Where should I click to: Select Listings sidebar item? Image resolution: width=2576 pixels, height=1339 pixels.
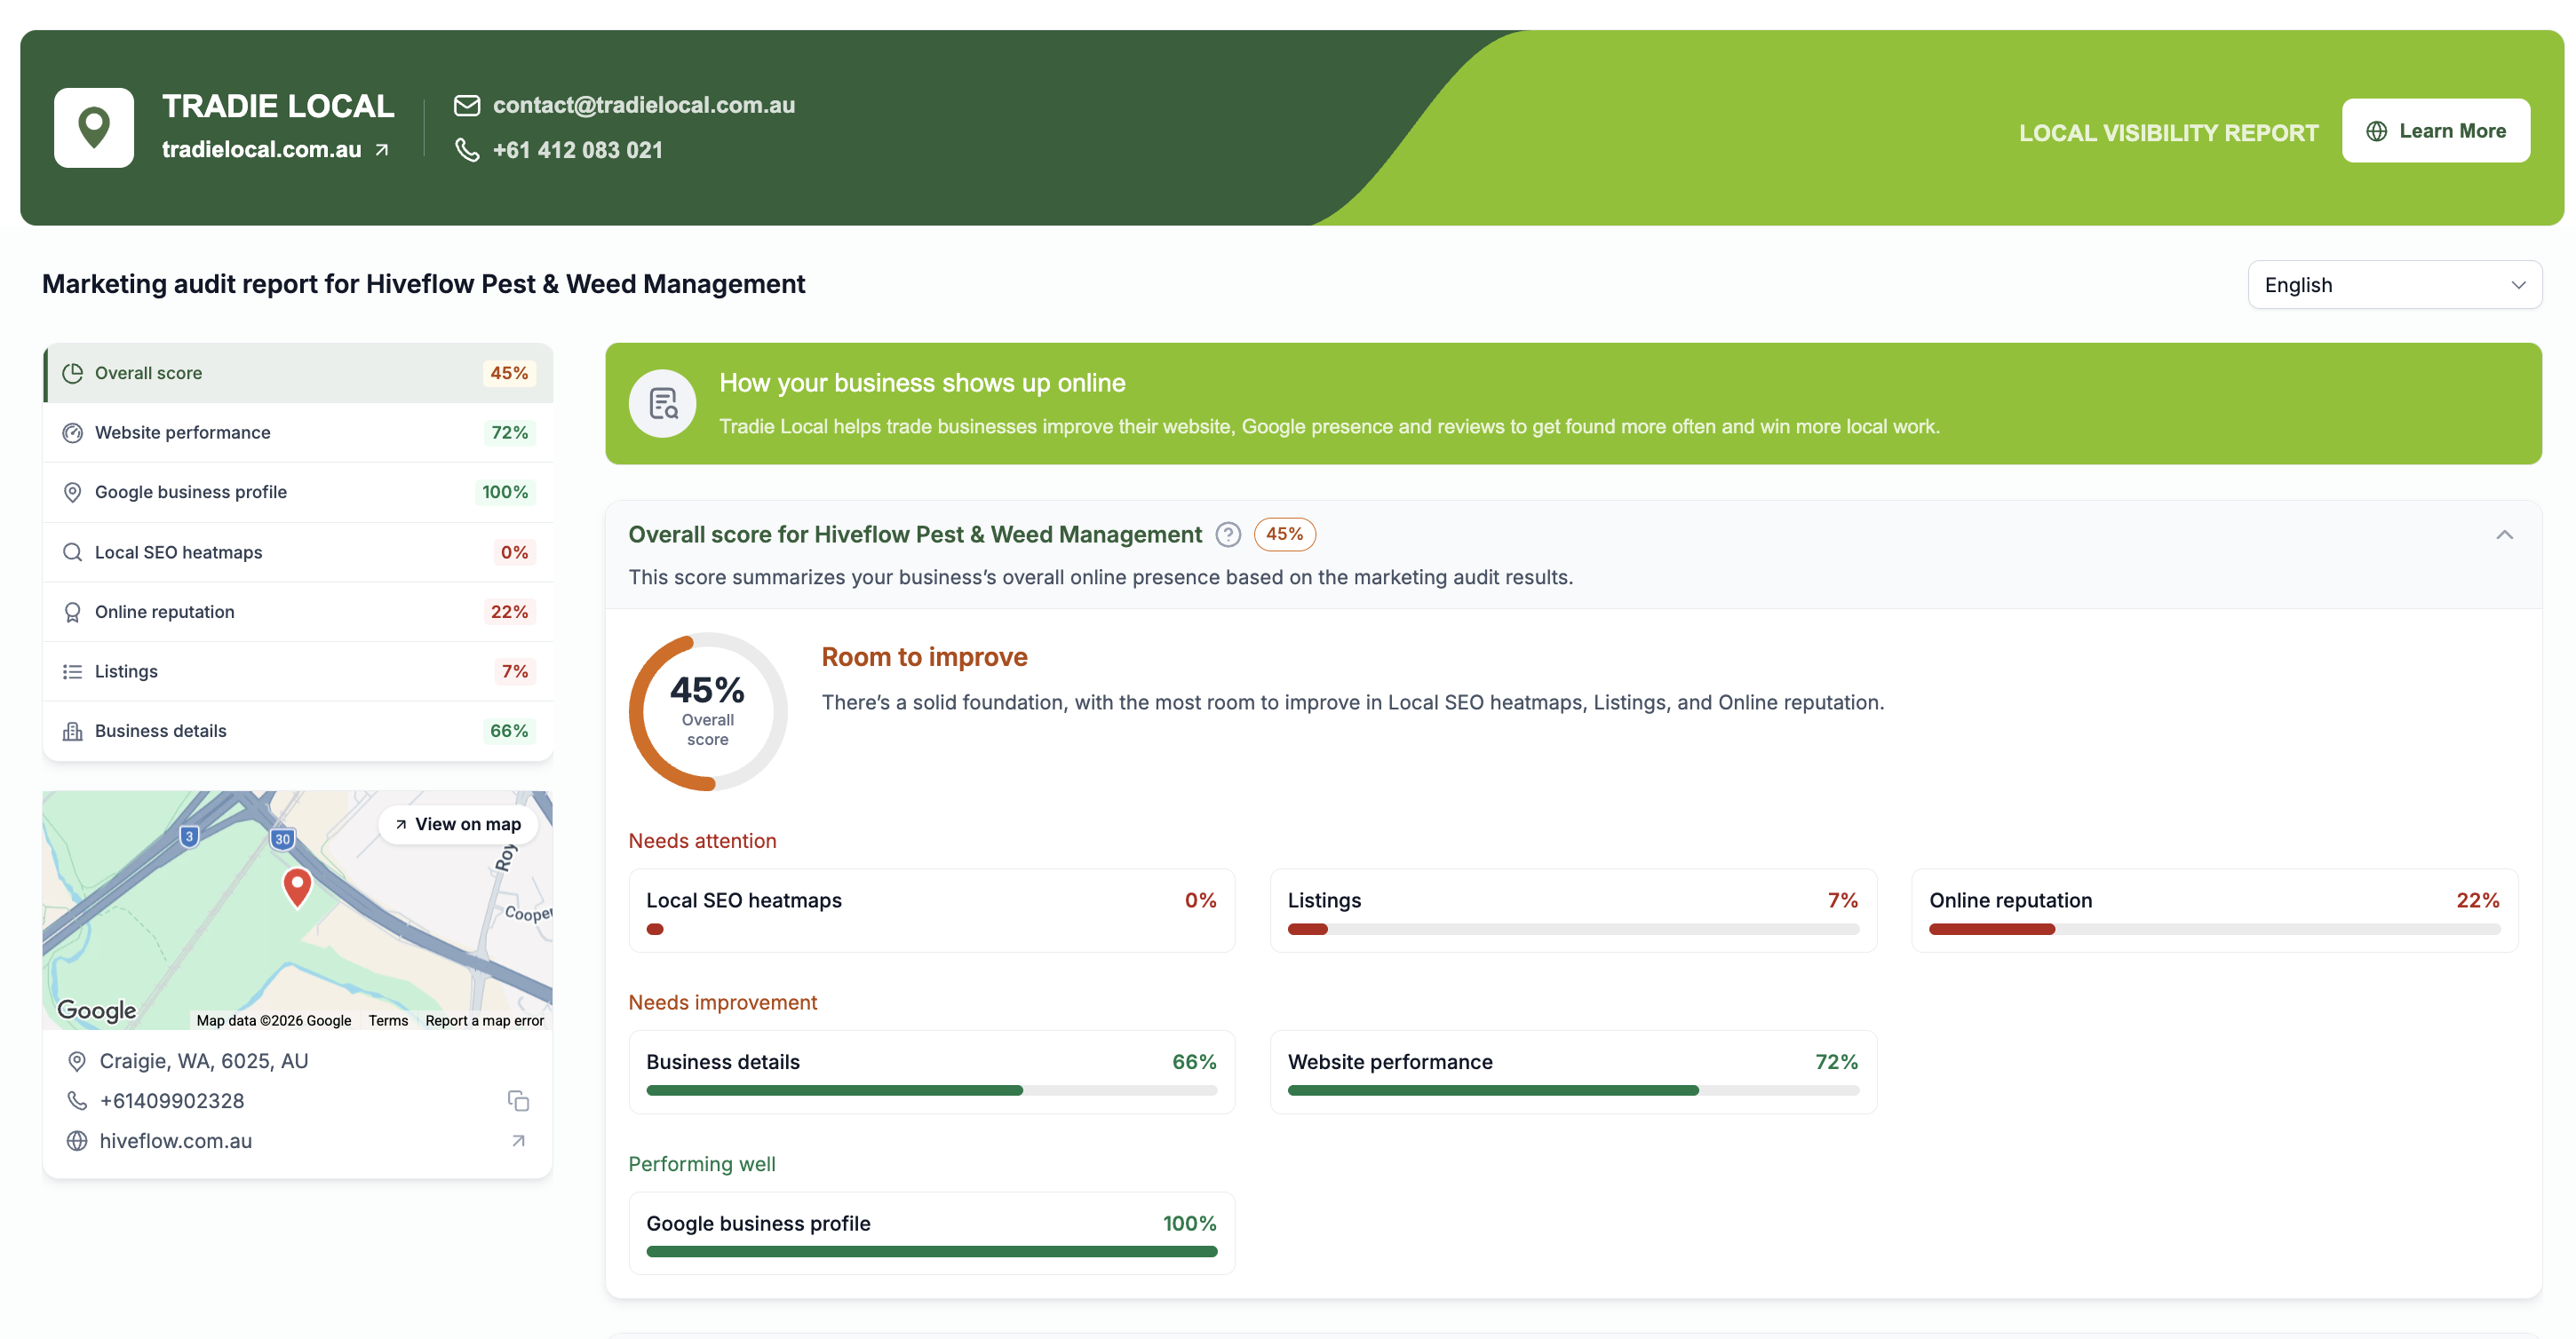298,671
